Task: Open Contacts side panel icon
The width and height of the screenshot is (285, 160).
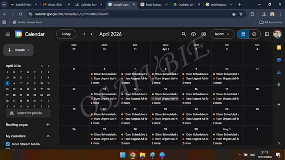Action: (x=279, y=72)
